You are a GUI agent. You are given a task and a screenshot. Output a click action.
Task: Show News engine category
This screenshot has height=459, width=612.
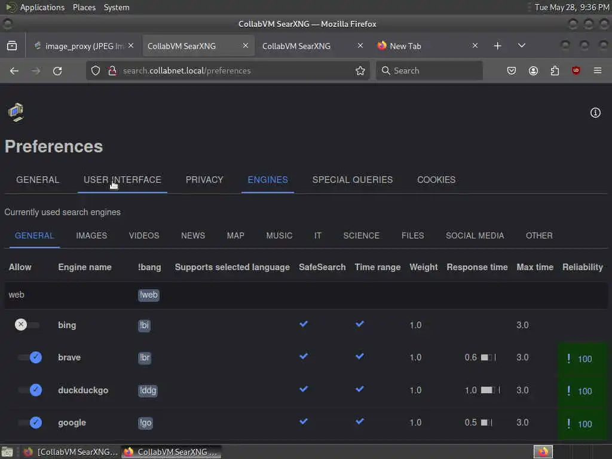pyautogui.click(x=193, y=235)
